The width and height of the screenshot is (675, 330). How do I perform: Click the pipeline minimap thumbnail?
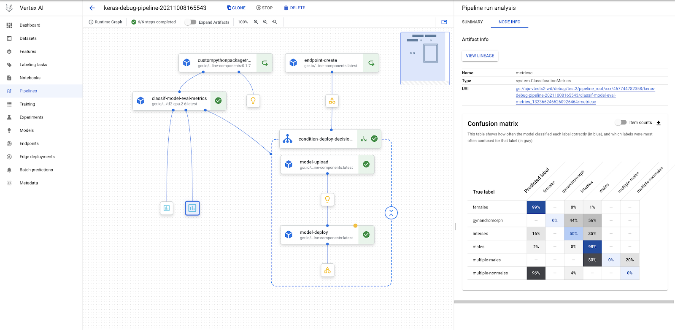coord(425,58)
